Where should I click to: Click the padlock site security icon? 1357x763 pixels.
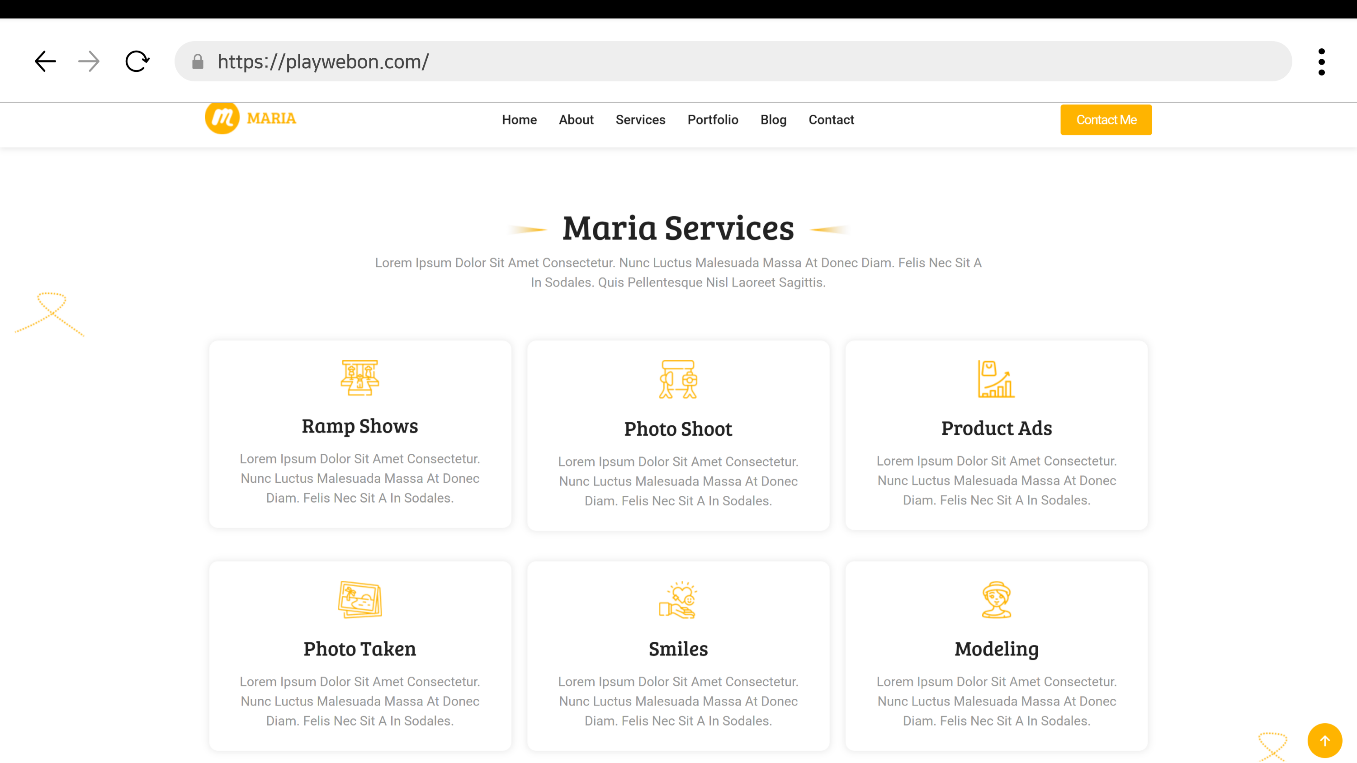[x=198, y=61]
